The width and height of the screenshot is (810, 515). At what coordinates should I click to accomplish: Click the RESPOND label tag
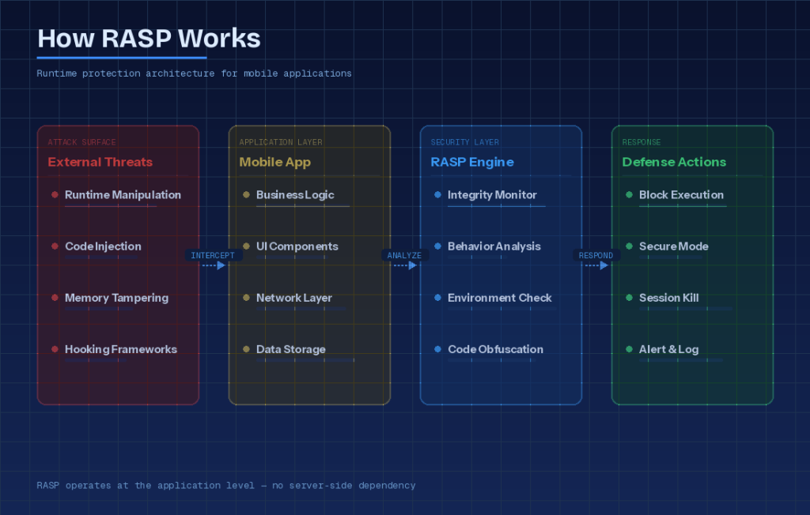596,255
